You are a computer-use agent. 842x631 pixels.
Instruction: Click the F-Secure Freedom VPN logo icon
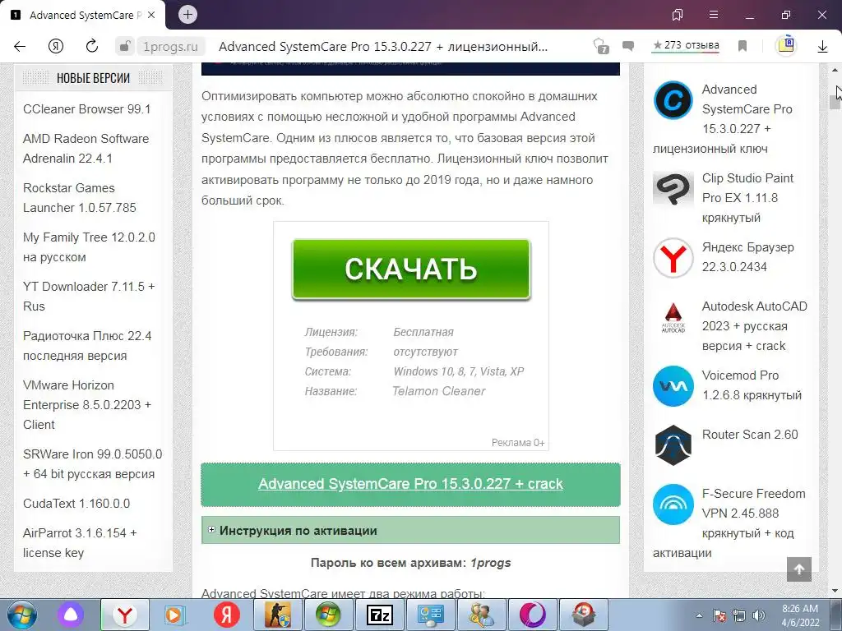(673, 504)
